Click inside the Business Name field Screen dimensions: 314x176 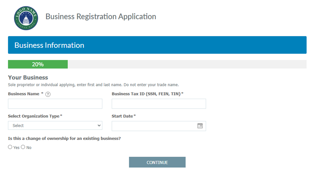(55, 104)
